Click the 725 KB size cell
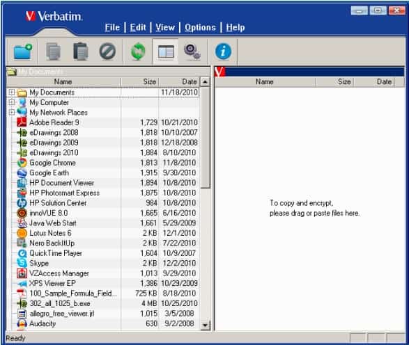 pos(146,294)
